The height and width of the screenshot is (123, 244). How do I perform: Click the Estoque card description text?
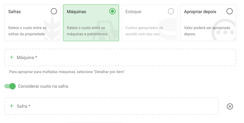[x=144, y=31]
